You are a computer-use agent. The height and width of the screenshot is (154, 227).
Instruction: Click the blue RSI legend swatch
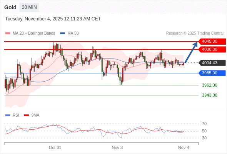(8, 115)
